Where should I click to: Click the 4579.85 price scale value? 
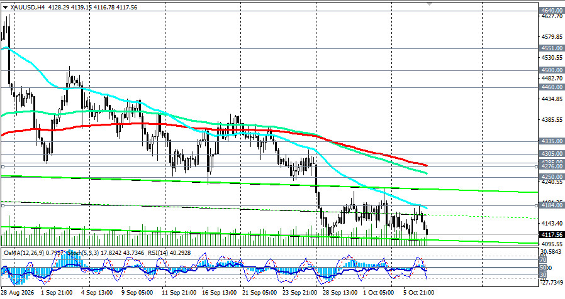552,36
